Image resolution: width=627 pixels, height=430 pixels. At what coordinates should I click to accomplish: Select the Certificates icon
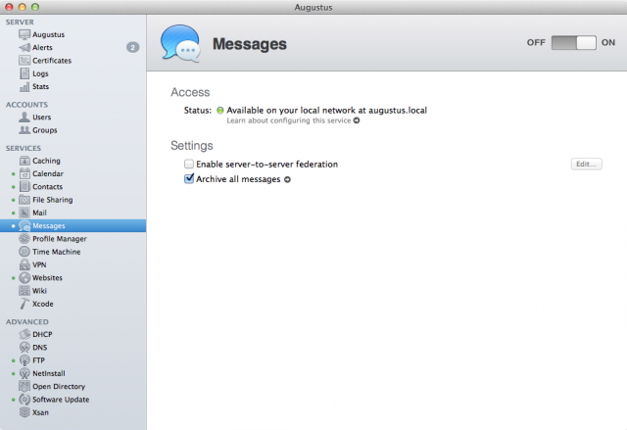click(24, 61)
